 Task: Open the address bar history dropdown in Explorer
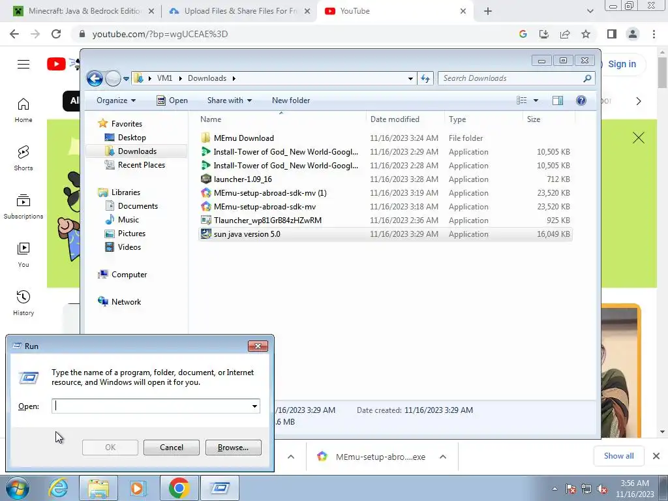(410, 78)
